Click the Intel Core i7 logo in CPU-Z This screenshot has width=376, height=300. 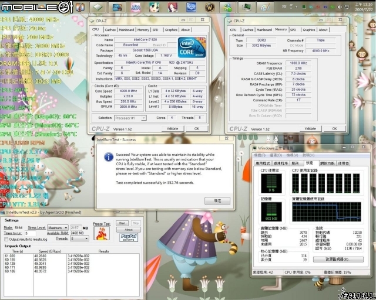click(x=192, y=47)
